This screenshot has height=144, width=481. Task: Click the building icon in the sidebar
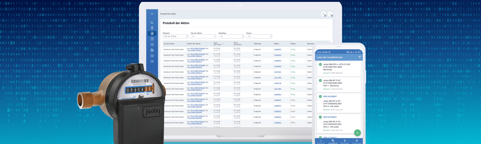coord(152,50)
